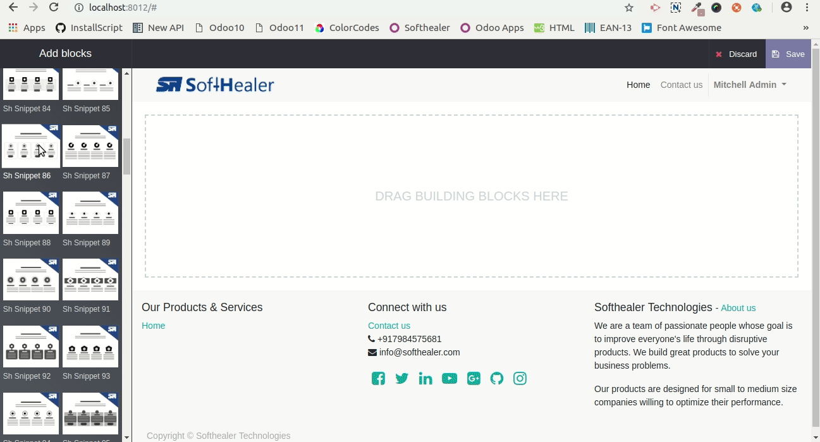
Task: Open the New API bookmark
Action: pos(159,28)
